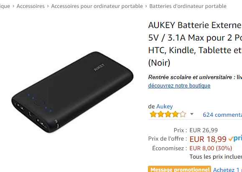Open Batteries d'ordinateur portable breadcrumb

[x=188, y=6]
